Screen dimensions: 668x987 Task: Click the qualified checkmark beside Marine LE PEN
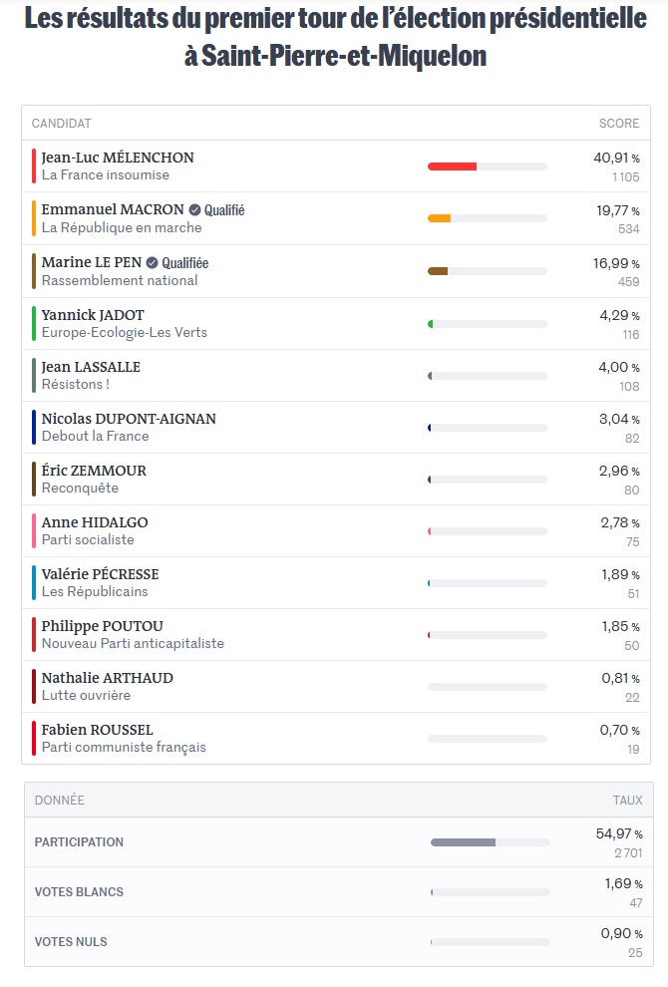(153, 263)
